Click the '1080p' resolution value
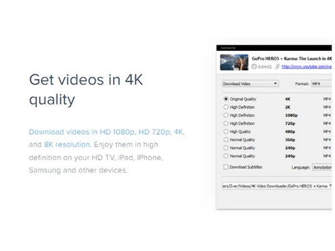 point(291,115)
